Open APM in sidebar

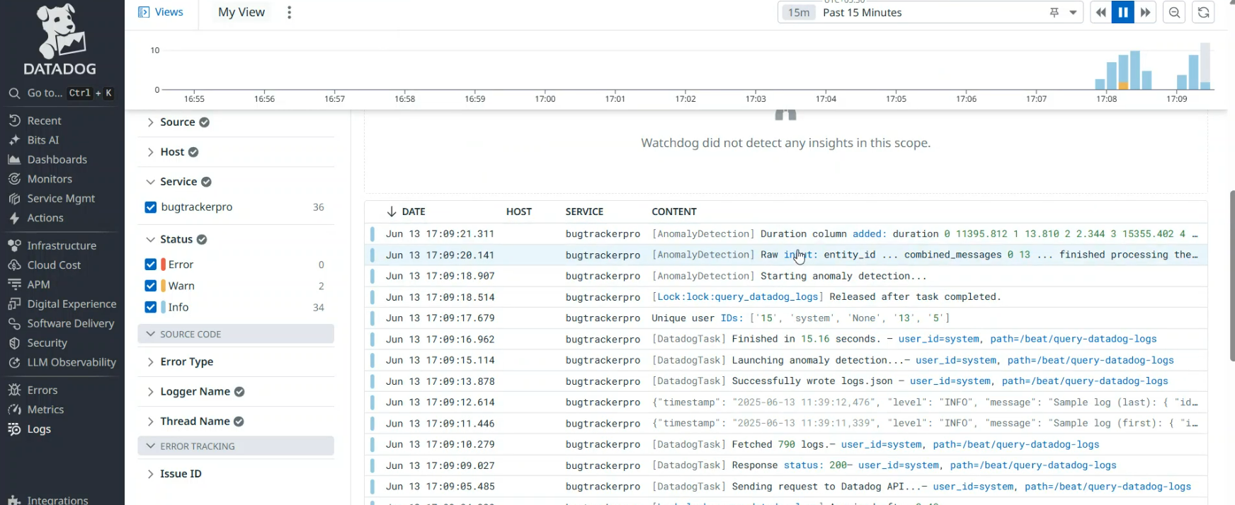(38, 284)
